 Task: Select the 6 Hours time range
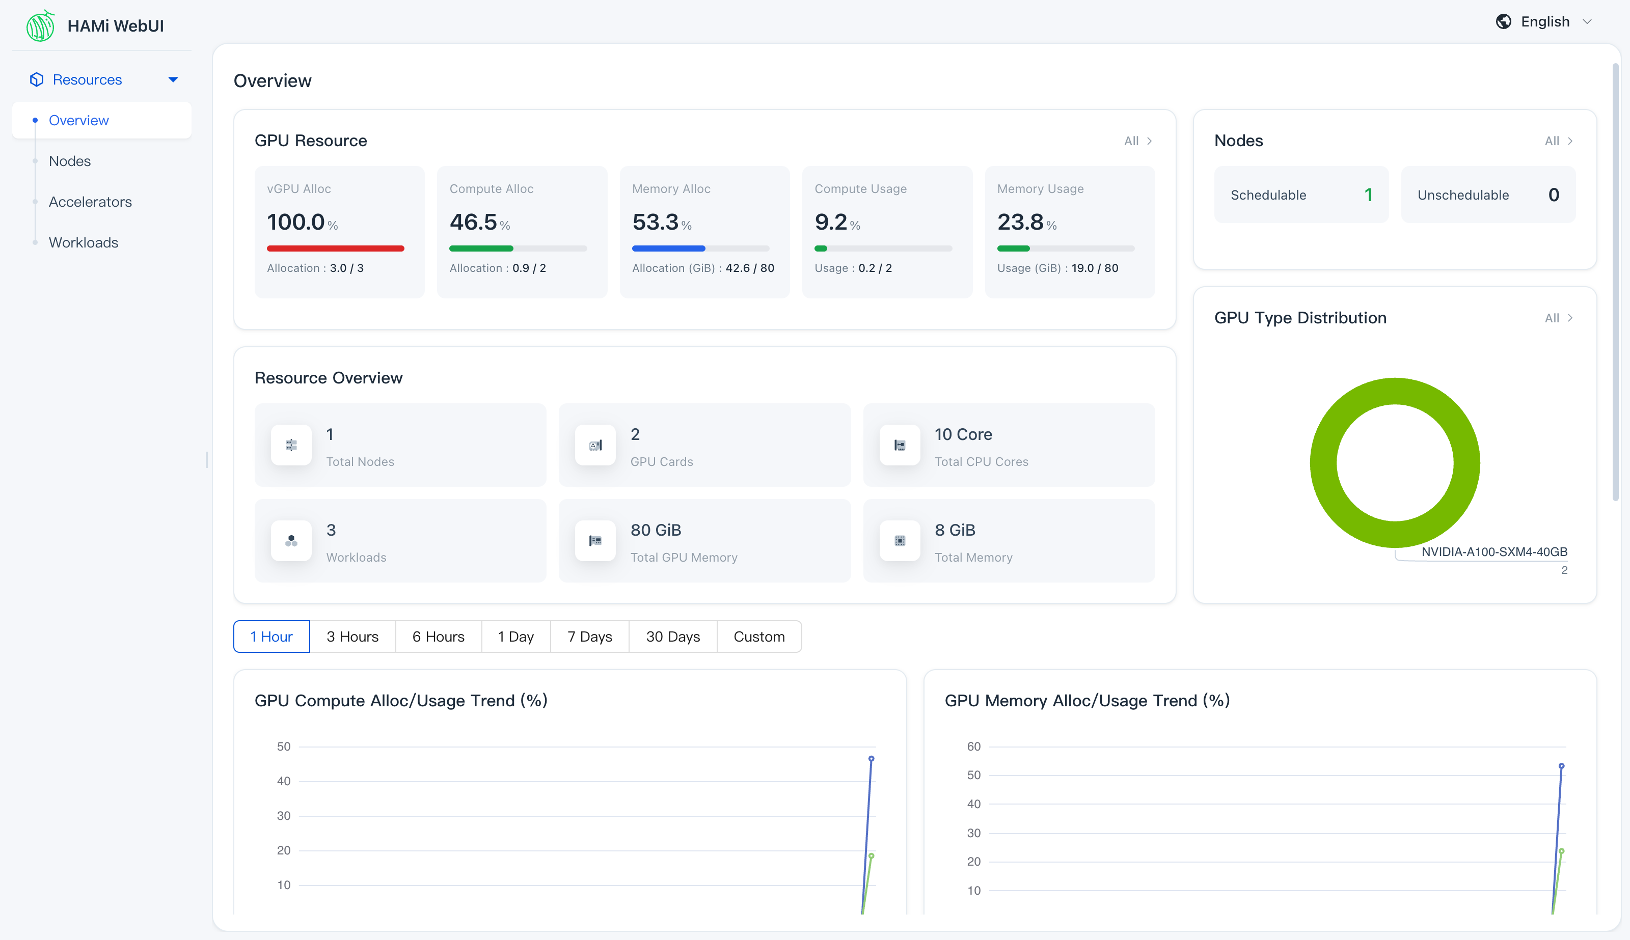(439, 637)
